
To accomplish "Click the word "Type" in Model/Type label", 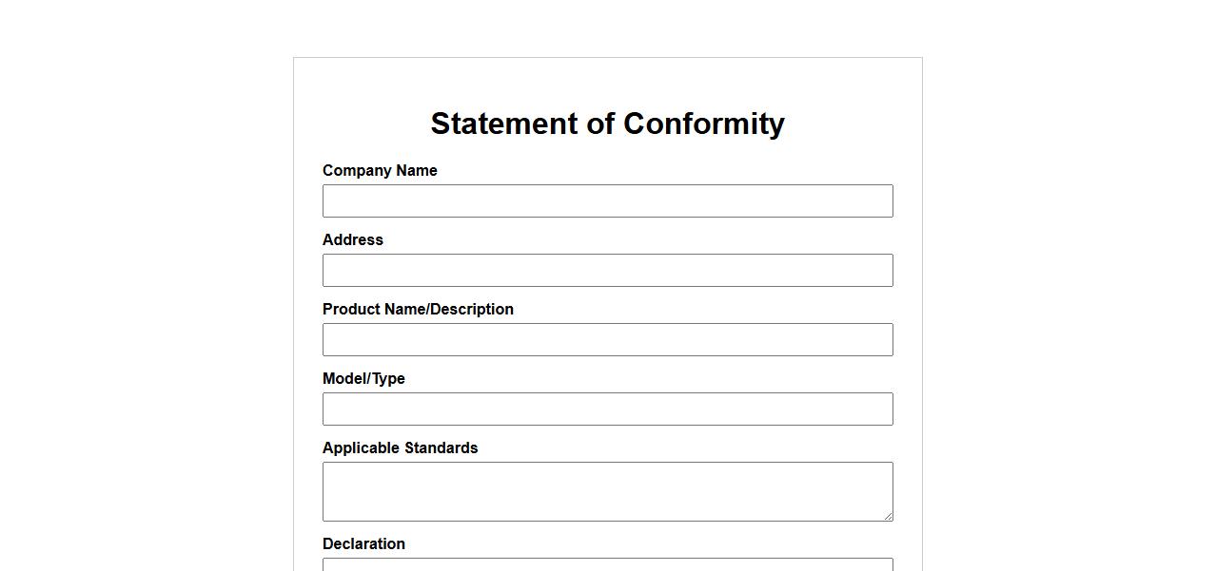I will pos(388,379).
